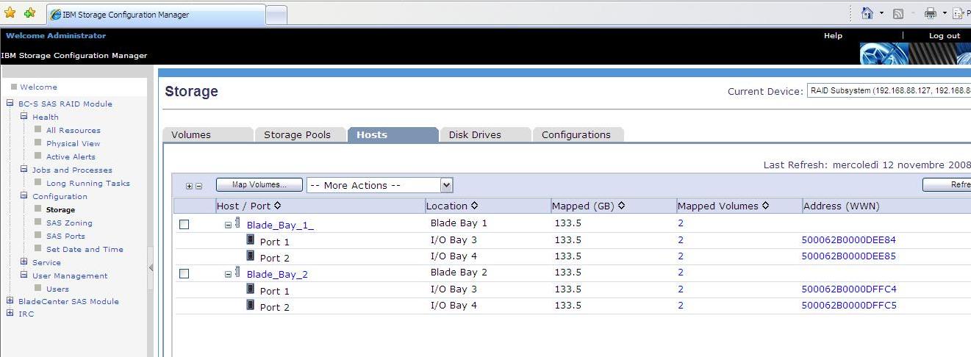
Task: Open Active Alerts in sidebar
Action: point(71,156)
